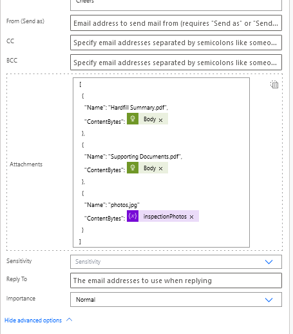Remove the inspectionPhotos variable token
The image size is (293, 334).
pos(191,217)
